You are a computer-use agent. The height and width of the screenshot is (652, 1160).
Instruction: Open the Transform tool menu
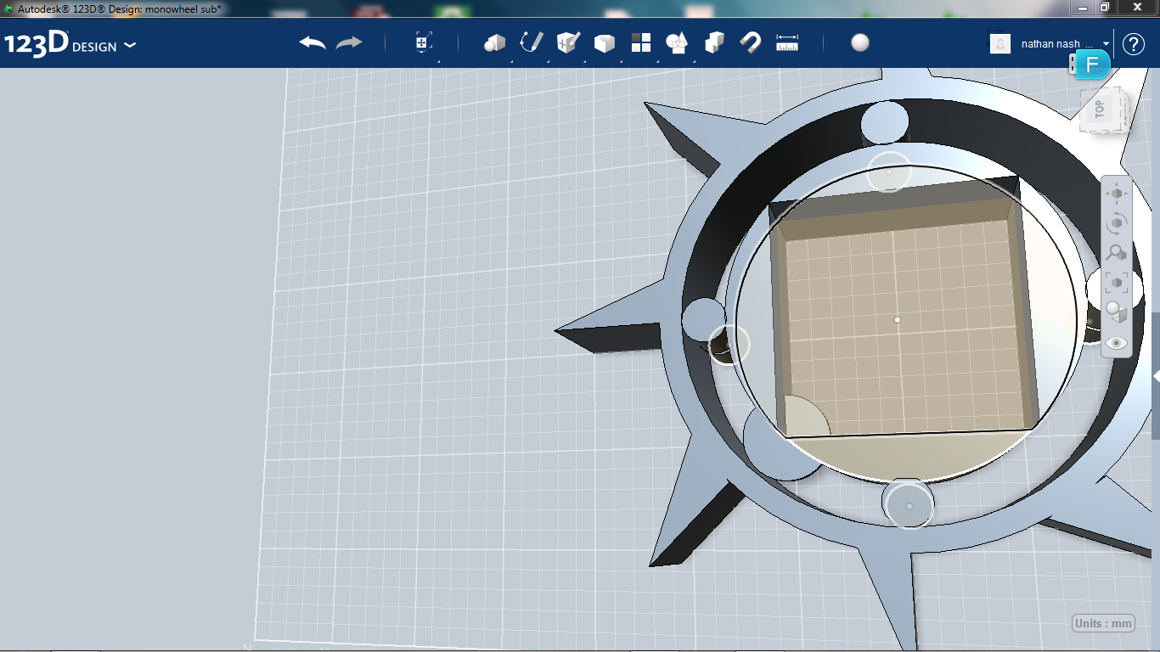tap(424, 42)
